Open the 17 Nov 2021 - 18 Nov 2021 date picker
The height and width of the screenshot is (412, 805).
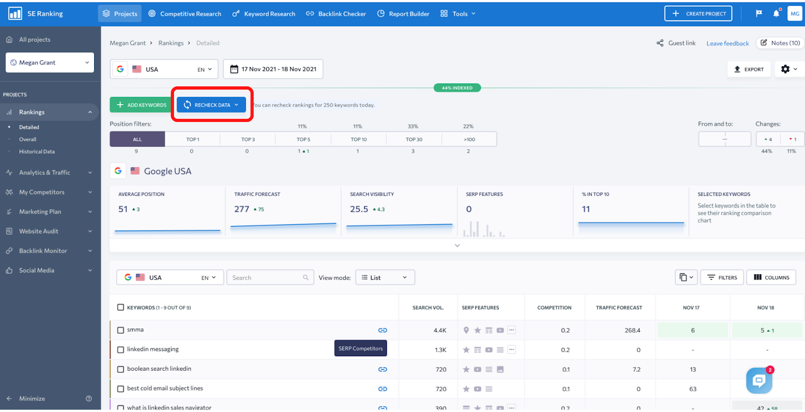273,69
